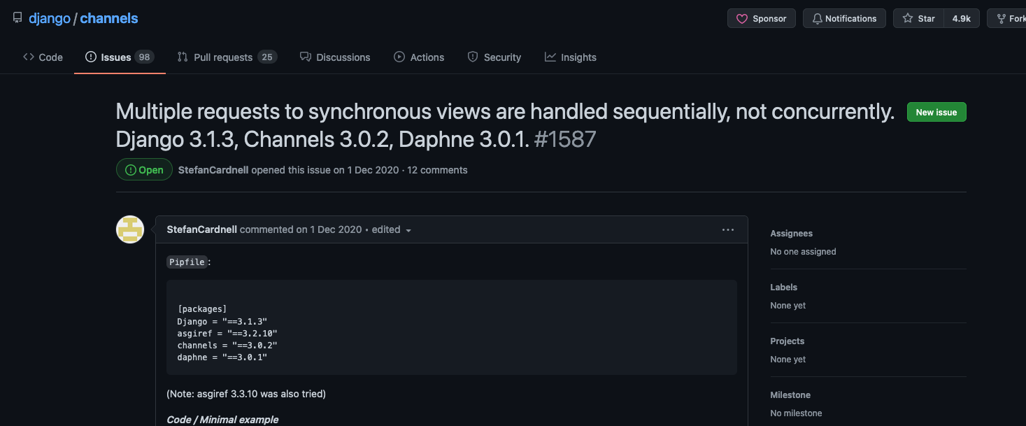Click the asgiref 3.3.10 note text
The width and height of the screenshot is (1026, 426).
coord(246,394)
